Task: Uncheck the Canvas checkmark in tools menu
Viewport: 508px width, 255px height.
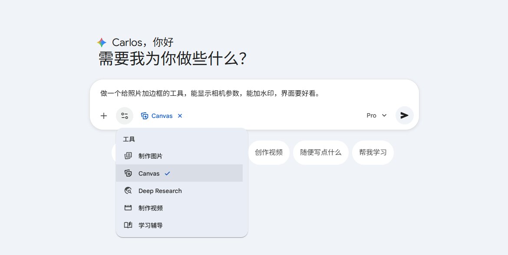Action: pyautogui.click(x=167, y=173)
